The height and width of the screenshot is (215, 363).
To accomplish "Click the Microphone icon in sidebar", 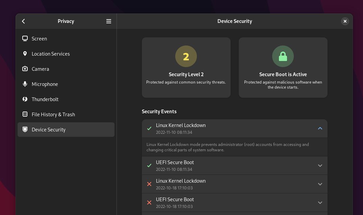I will point(25,84).
